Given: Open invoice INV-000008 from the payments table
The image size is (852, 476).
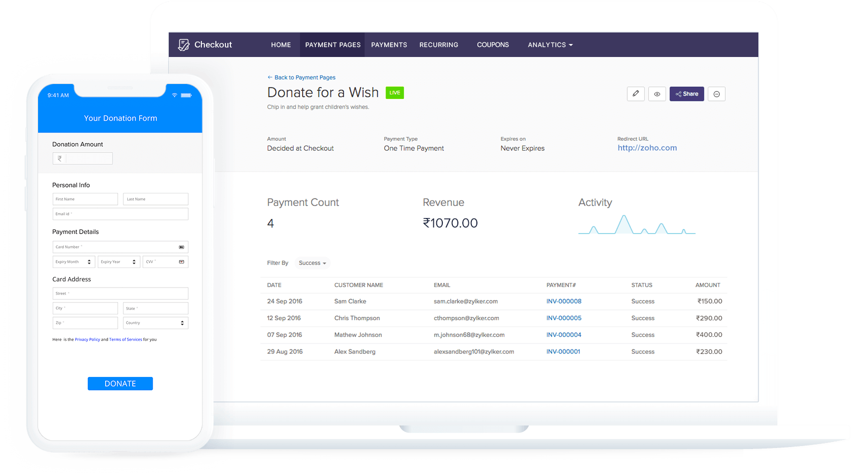Looking at the screenshot, I should [x=563, y=301].
